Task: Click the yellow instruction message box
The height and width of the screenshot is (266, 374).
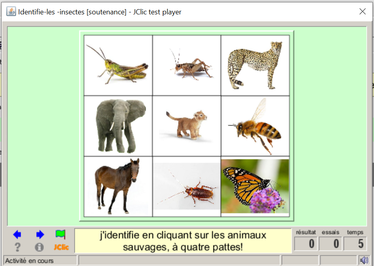Action: (x=183, y=241)
